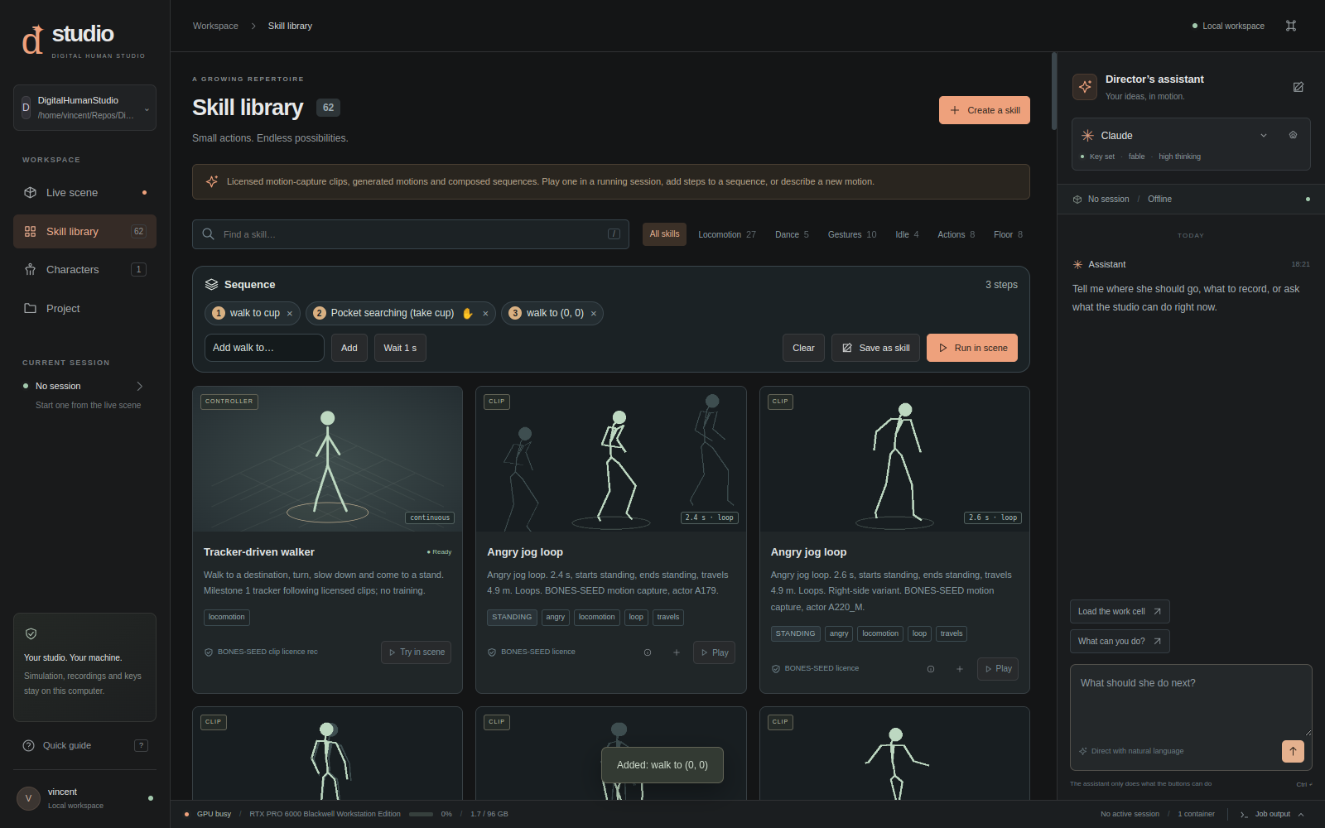Select the All skills filter
Viewport: 1325px width, 828px height.
point(664,234)
